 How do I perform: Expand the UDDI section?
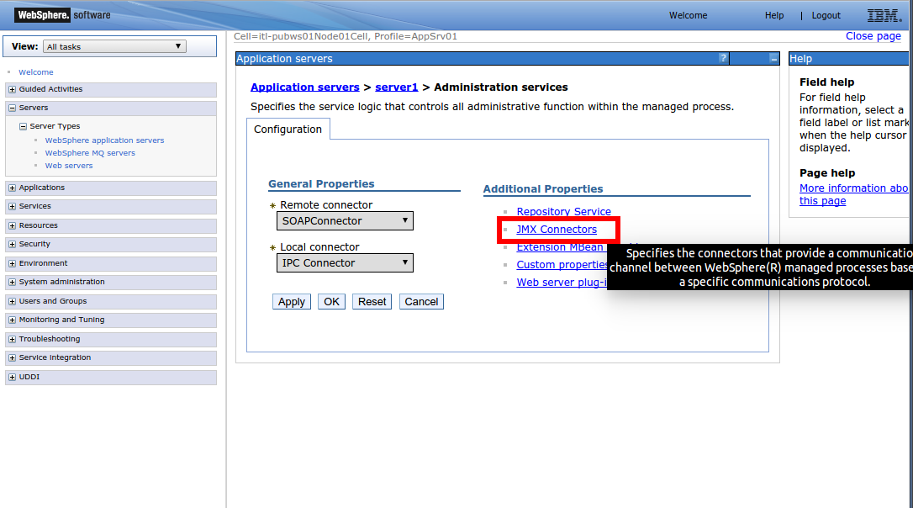(12, 377)
